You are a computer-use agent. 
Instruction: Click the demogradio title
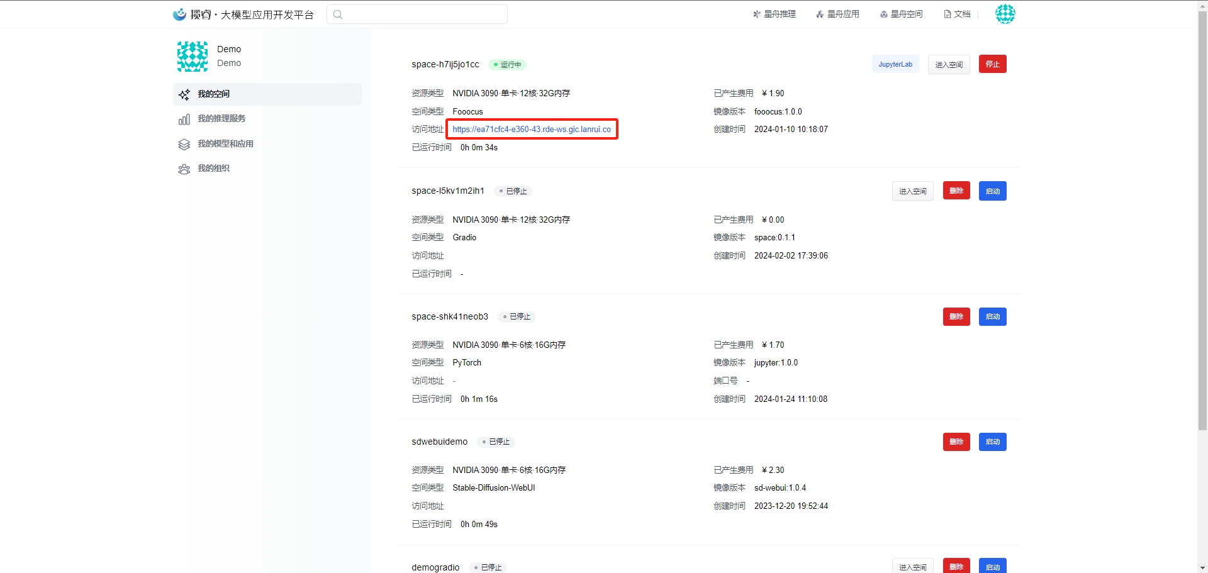tap(435, 567)
